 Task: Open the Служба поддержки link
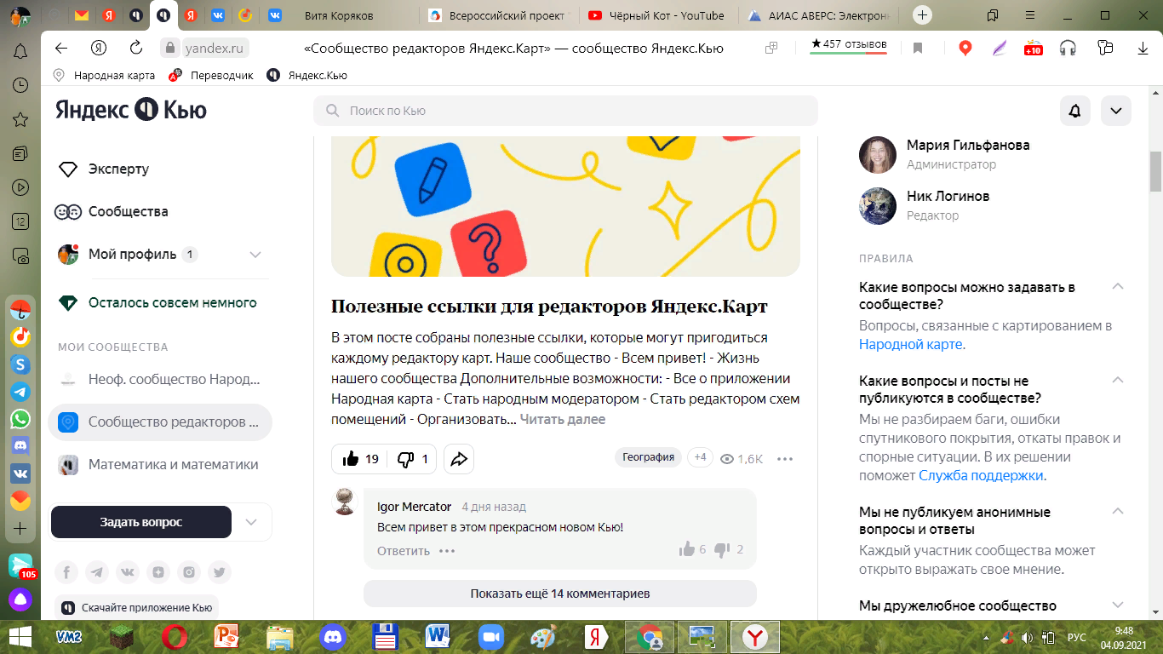(981, 476)
